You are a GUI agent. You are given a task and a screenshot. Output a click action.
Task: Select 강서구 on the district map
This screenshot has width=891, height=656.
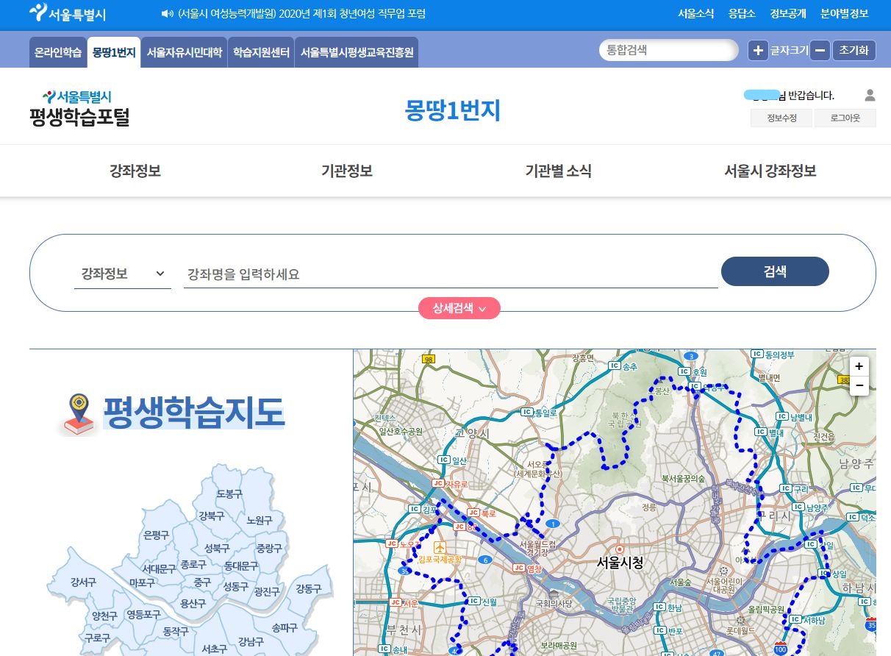tap(83, 582)
